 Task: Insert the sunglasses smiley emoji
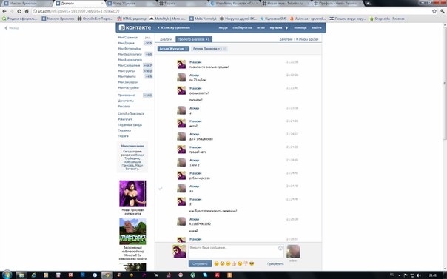coord(252,263)
